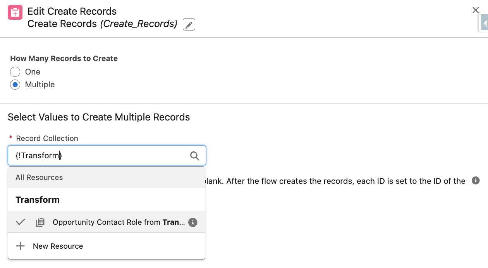Click the pink Create Records element icon
Screen dimensions: 488x268
click(x=15, y=12)
